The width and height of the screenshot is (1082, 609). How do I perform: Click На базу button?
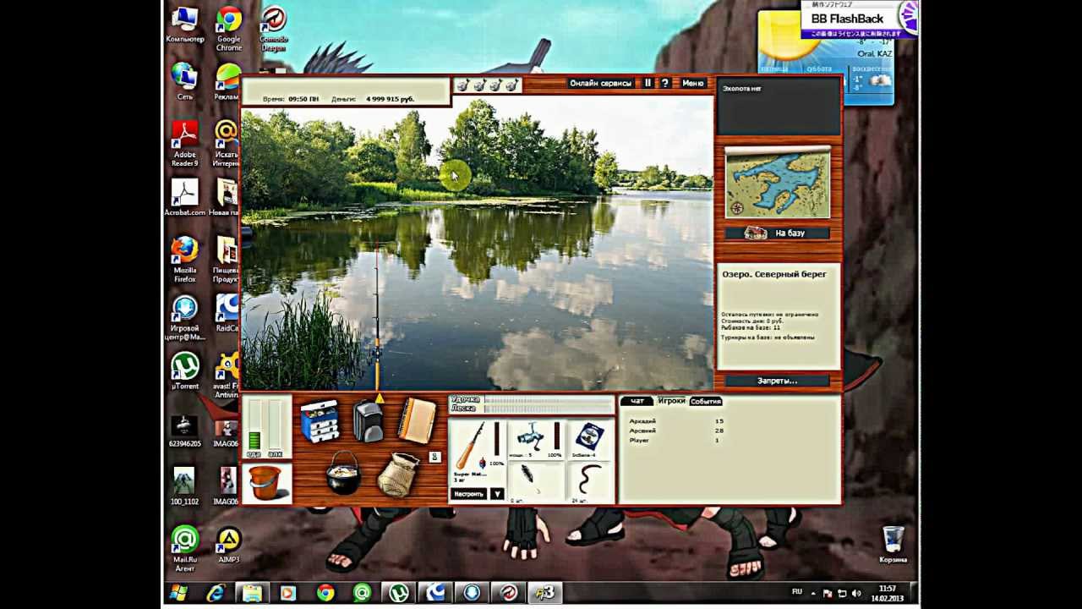click(777, 233)
